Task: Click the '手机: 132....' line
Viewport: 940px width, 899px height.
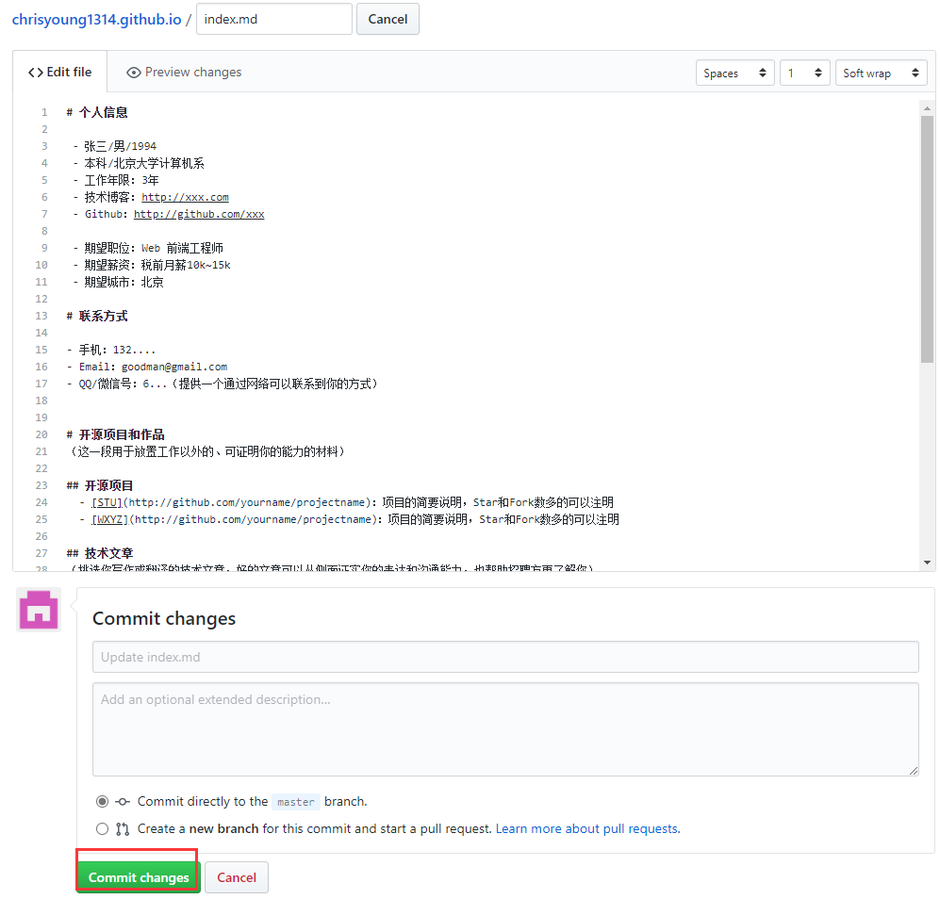Action: pyautogui.click(x=111, y=350)
